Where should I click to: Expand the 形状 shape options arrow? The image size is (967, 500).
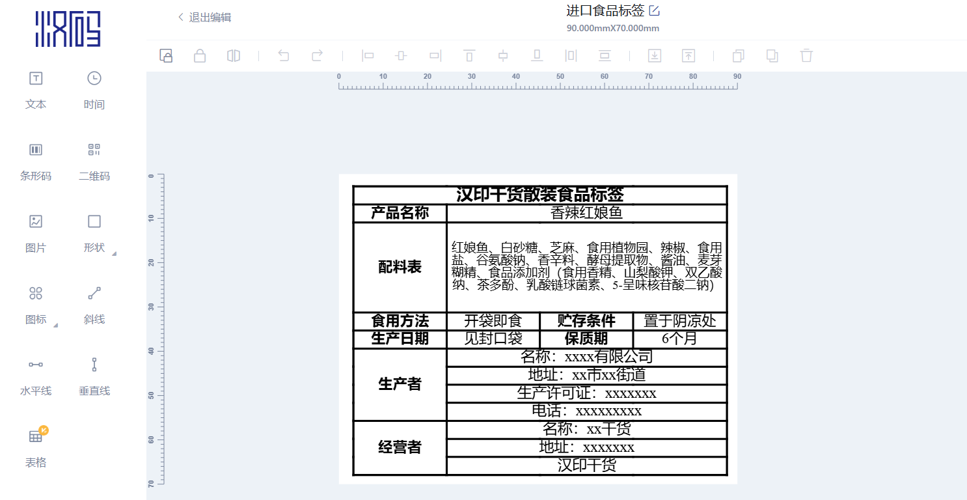point(115,253)
